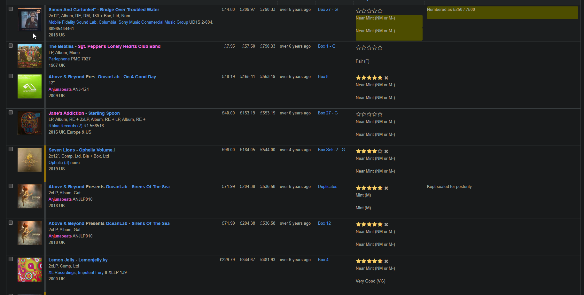
Task: Rate Sgt. Pepper's three stars
Action: [369, 48]
